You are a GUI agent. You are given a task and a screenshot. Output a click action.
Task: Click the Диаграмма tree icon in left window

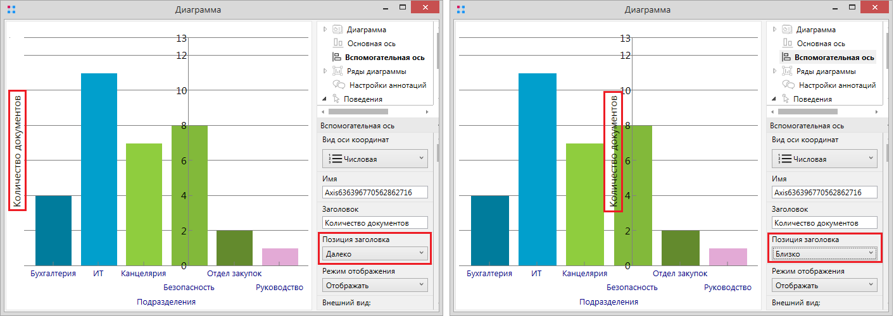[337, 30]
